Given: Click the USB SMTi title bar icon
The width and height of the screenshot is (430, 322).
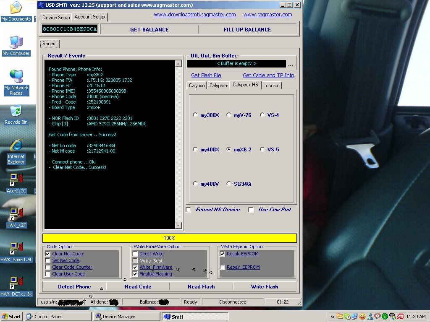Looking at the screenshot, I should [x=41, y=5].
